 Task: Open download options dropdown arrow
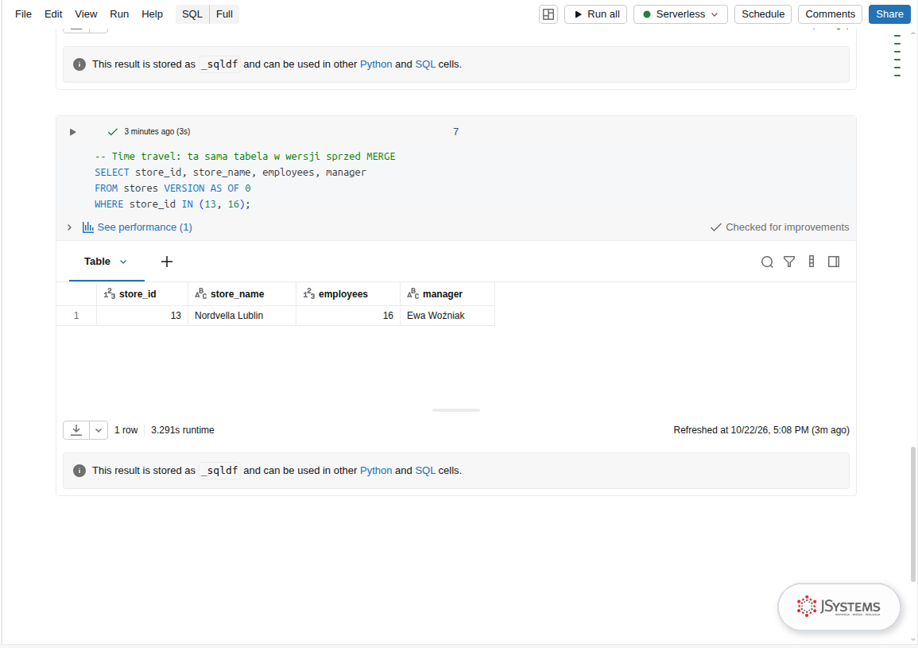click(99, 430)
